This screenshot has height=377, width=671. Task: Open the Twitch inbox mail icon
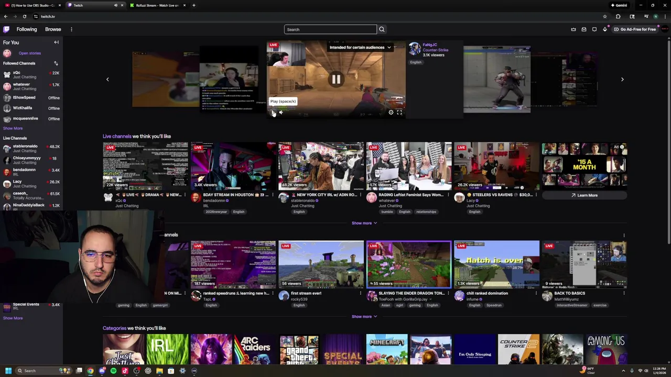coord(584,29)
